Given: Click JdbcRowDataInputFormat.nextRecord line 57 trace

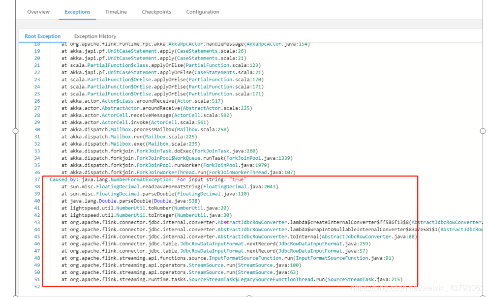Looking at the screenshot, I should [214, 251].
